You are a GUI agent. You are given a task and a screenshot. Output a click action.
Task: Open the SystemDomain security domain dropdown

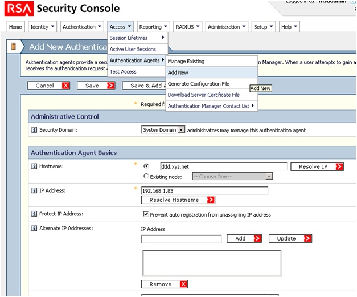click(x=163, y=130)
